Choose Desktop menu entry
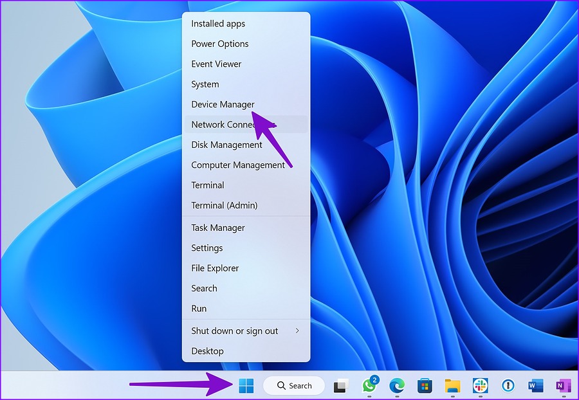This screenshot has height=400, width=579. (246, 351)
